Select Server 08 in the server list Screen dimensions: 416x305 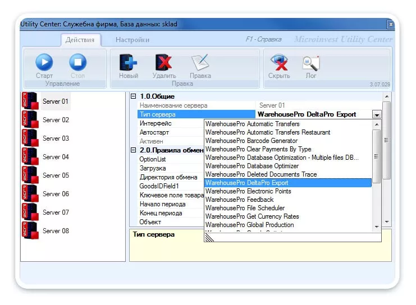56,231
